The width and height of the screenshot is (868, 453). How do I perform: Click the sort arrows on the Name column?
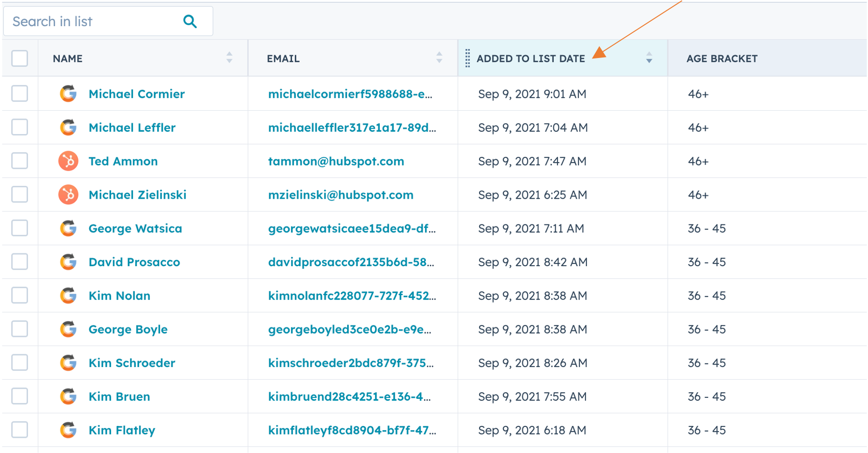pos(229,58)
